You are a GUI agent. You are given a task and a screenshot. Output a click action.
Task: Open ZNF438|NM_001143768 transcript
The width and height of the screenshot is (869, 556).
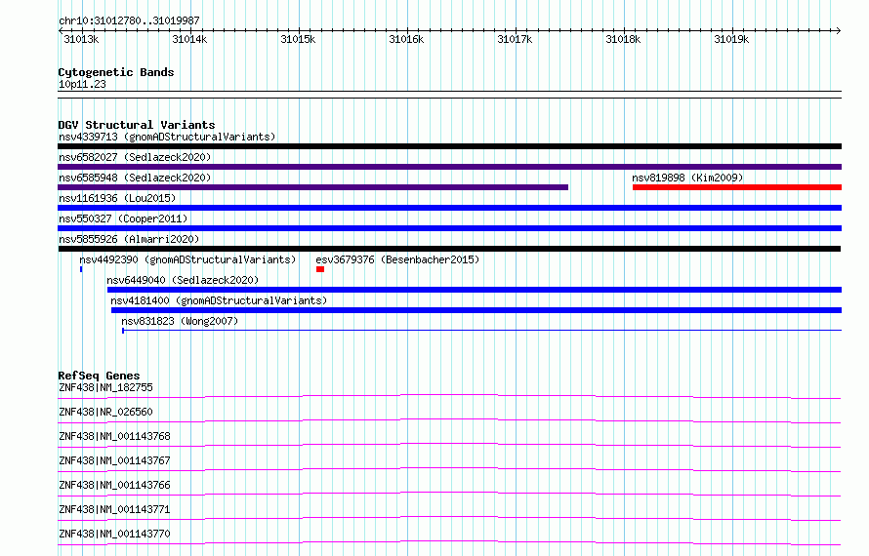114,436
